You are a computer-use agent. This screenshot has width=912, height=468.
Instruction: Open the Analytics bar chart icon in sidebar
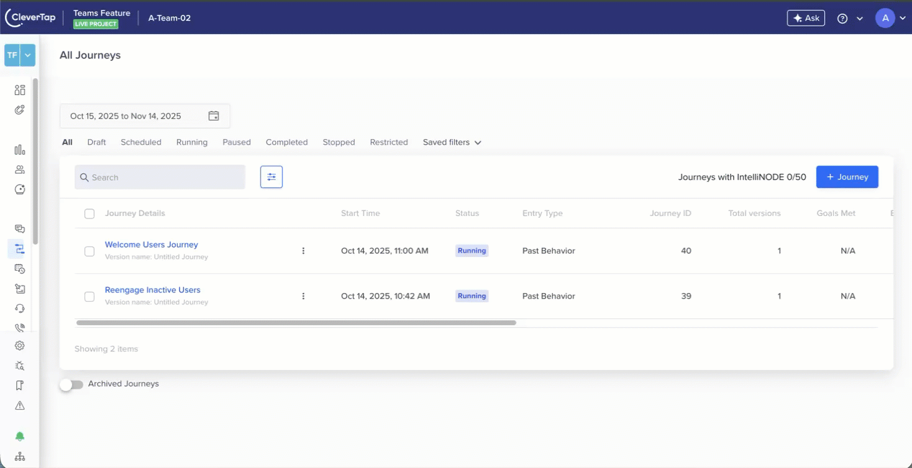pyautogui.click(x=19, y=149)
